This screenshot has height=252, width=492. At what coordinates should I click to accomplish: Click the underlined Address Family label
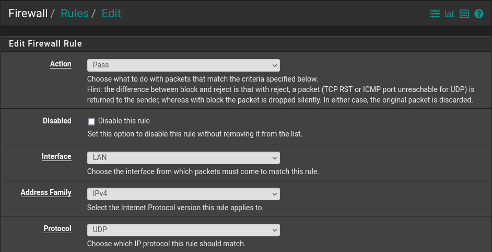click(x=46, y=192)
